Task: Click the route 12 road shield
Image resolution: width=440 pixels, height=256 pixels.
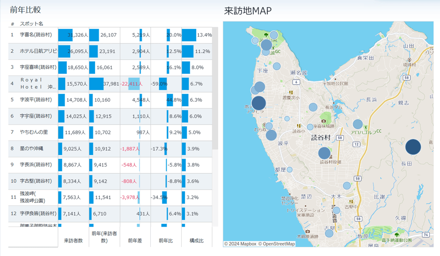Action: pos(357,145)
